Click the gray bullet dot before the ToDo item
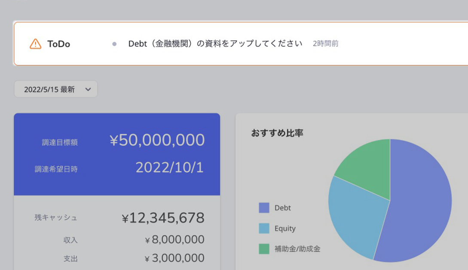This screenshot has width=468, height=270. (114, 44)
